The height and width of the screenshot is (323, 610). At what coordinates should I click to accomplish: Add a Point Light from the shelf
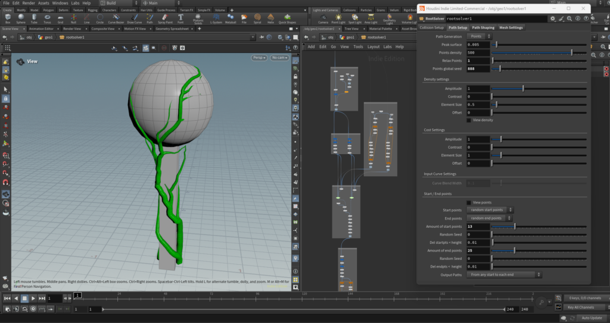coord(339,18)
